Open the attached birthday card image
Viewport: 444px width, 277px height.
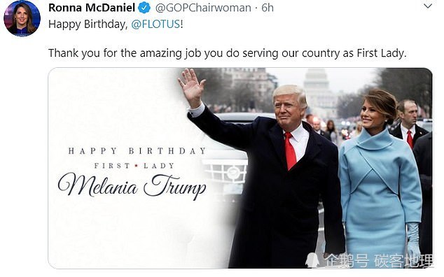point(240,168)
